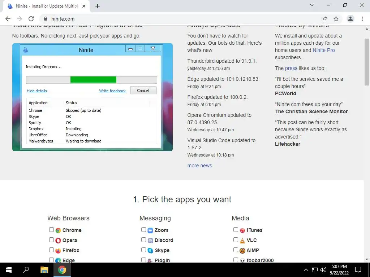Bookmark this tab with star
The image size is (370, 277).
[336, 19]
